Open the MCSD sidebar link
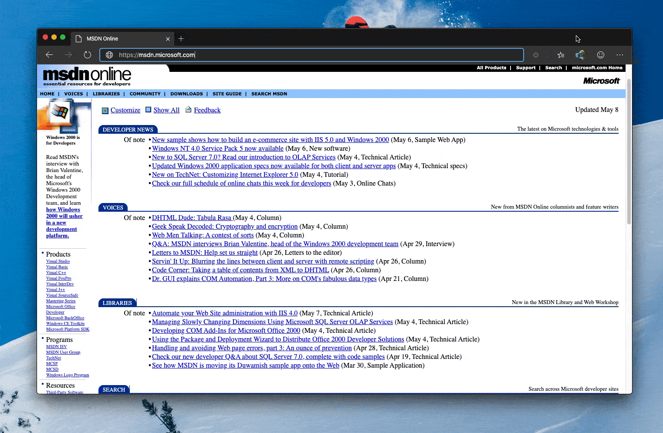 click(52, 369)
